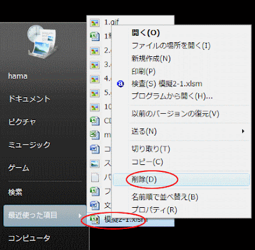Choose 新規作成(N) in the context menu
255x250 pixels.
[151, 58]
